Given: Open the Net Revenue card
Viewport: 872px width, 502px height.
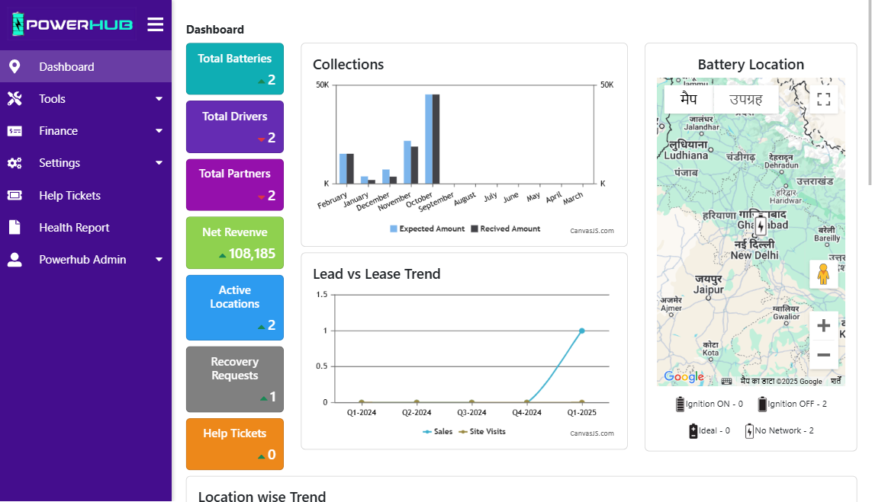Looking at the screenshot, I should click(x=235, y=243).
